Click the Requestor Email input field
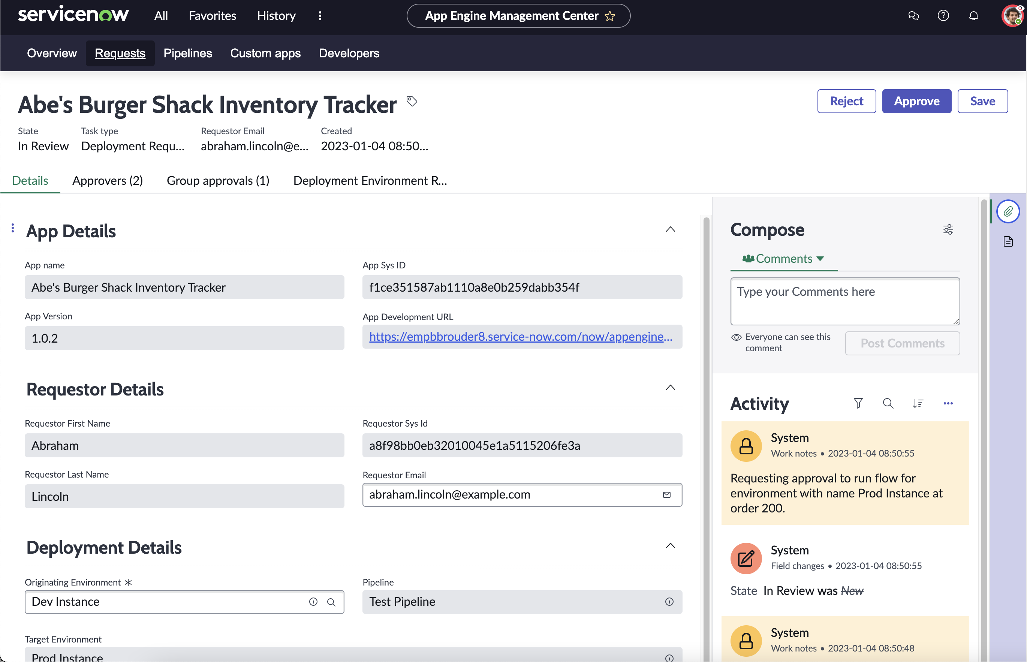The width and height of the screenshot is (1027, 662). pyautogui.click(x=522, y=495)
